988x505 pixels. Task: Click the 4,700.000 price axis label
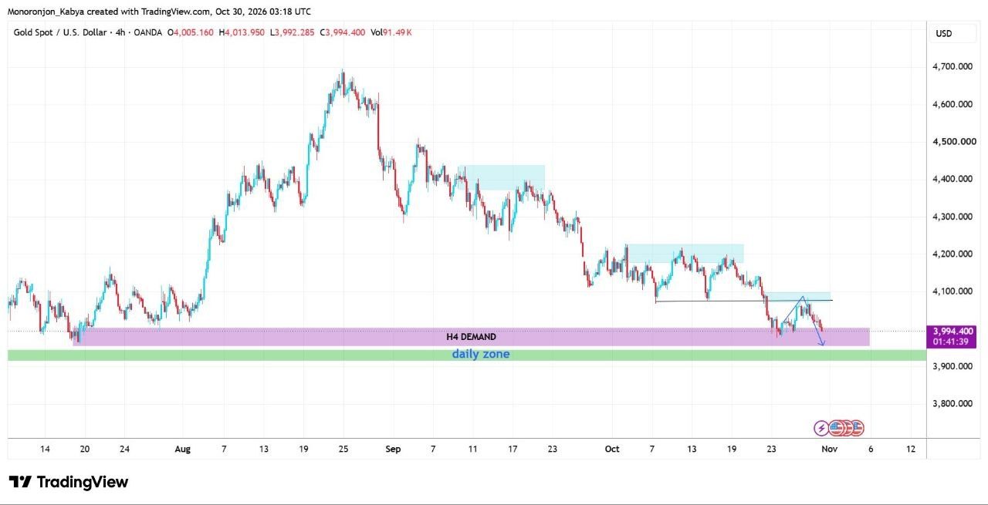pyautogui.click(x=953, y=67)
